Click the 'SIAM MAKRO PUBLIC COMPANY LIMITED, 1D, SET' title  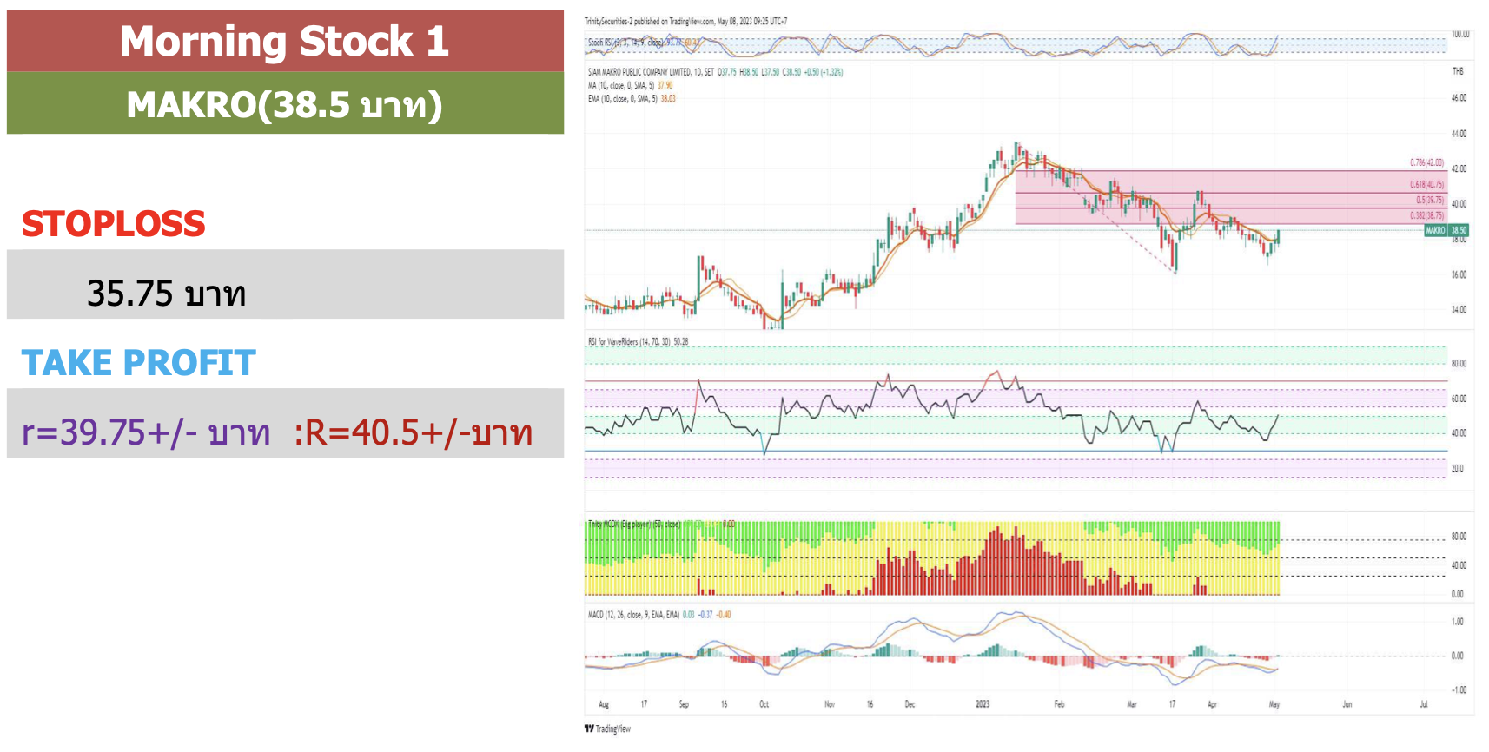pyautogui.click(x=651, y=72)
